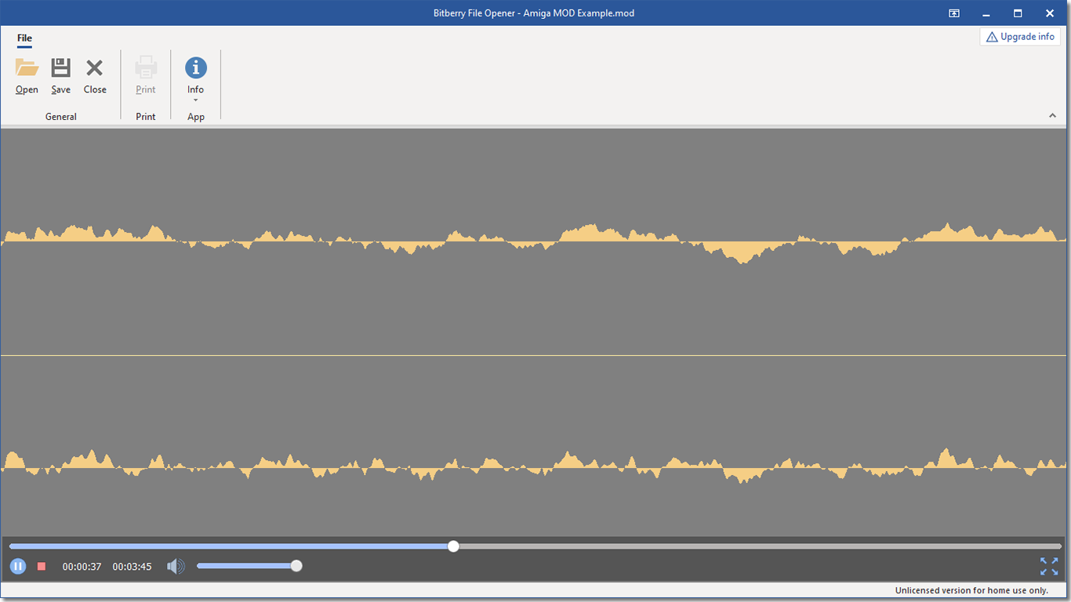The height and width of the screenshot is (602, 1071).
Task: Close the Bitberry File Opener window
Action: point(1050,13)
